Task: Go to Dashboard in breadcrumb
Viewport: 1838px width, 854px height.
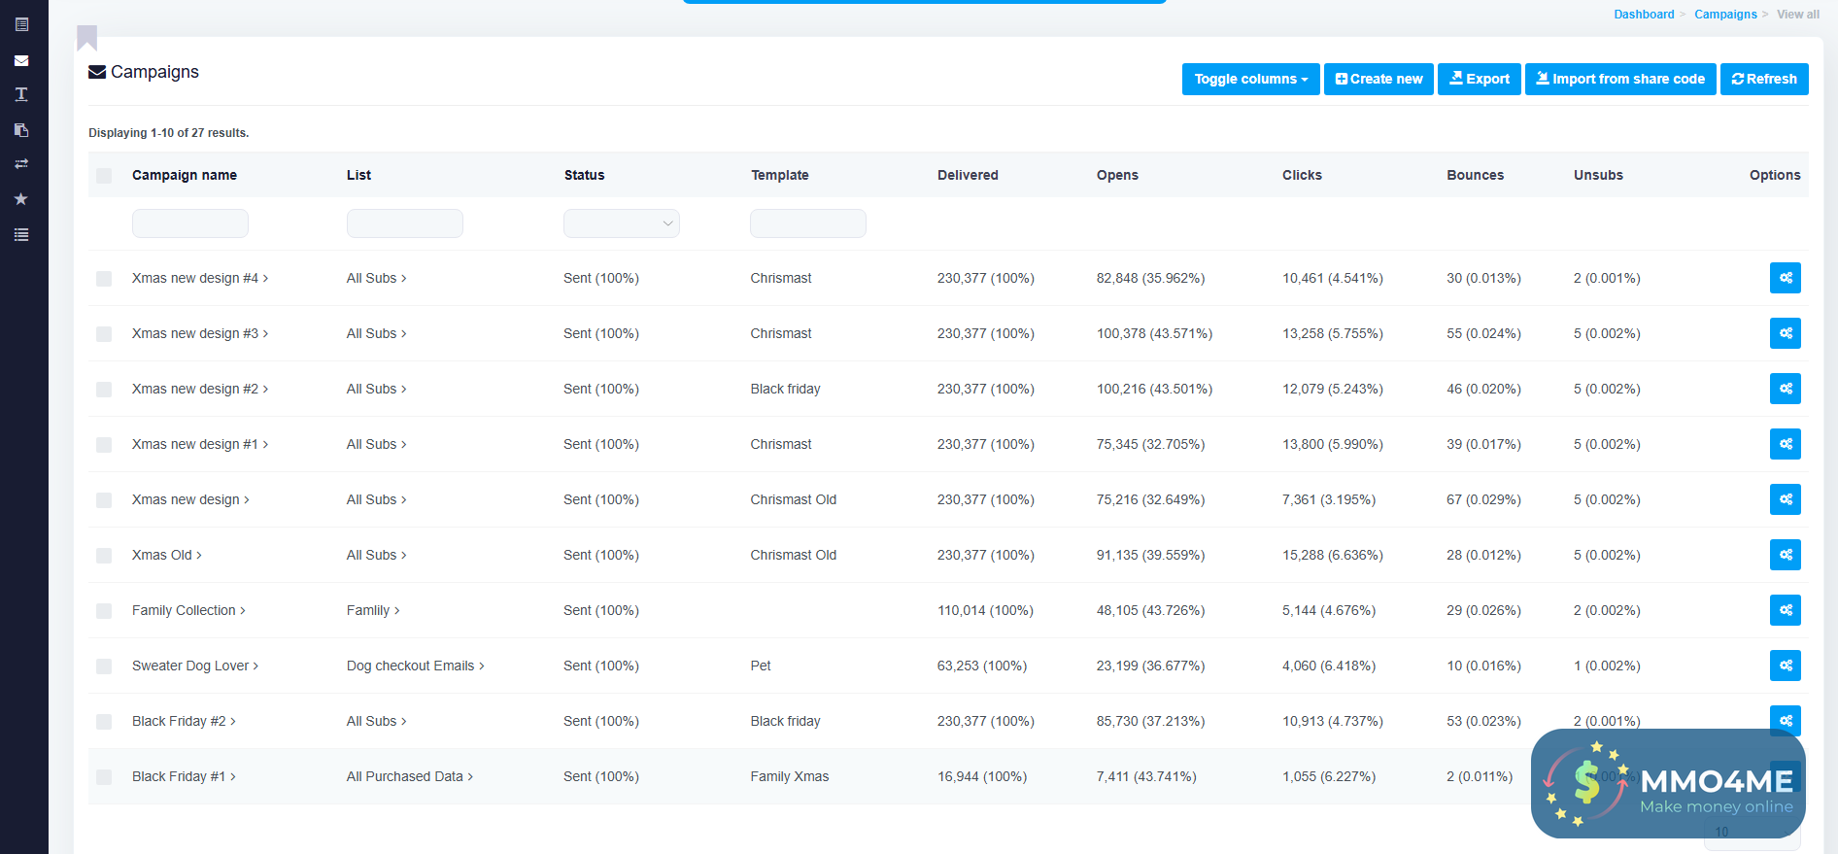Action: pos(1644,15)
